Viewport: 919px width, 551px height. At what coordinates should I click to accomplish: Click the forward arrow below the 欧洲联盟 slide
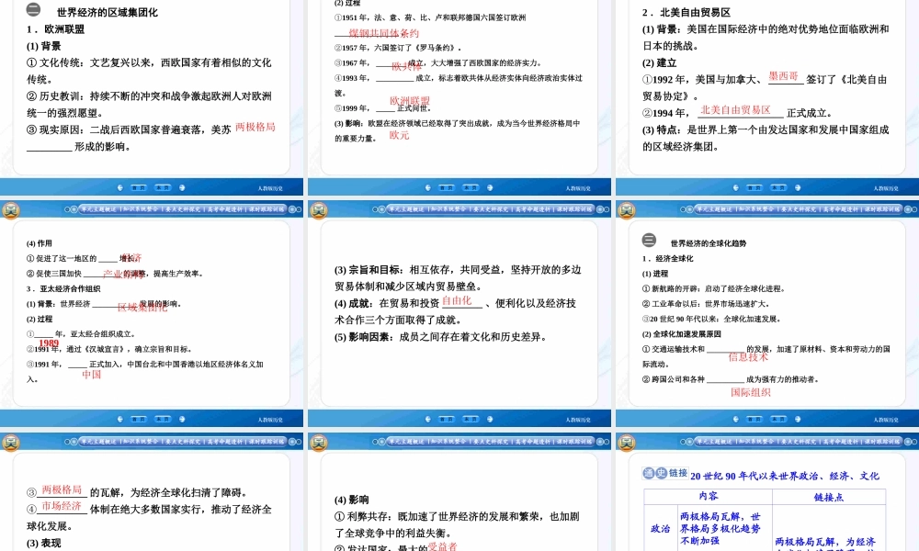point(182,188)
